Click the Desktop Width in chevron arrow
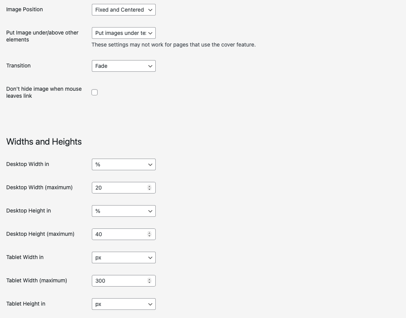The width and height of the screenshot is (406, 318). pyautogui.click(x=150, y=164)
